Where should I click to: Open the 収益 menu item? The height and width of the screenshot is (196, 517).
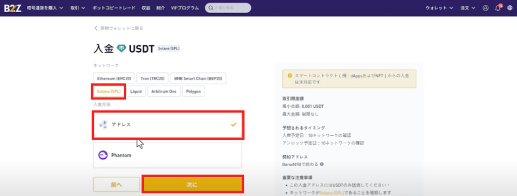coord(146,8)
